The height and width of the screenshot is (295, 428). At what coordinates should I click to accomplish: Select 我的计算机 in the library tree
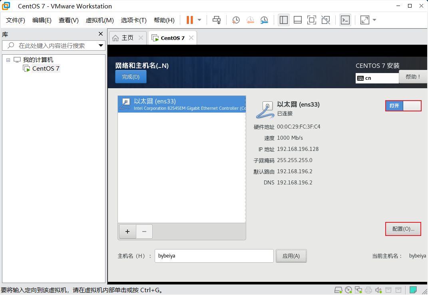point(38,60)
